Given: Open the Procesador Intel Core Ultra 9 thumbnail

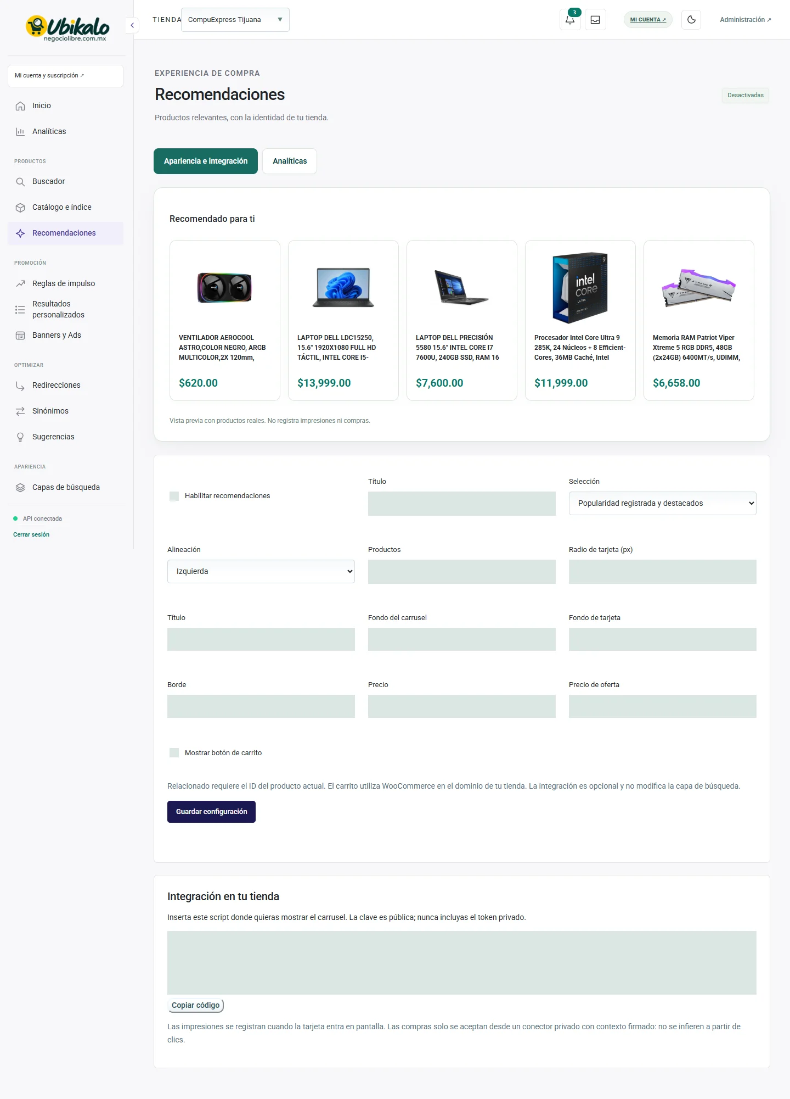Looking at the screenshot, I should pos(580,288).
